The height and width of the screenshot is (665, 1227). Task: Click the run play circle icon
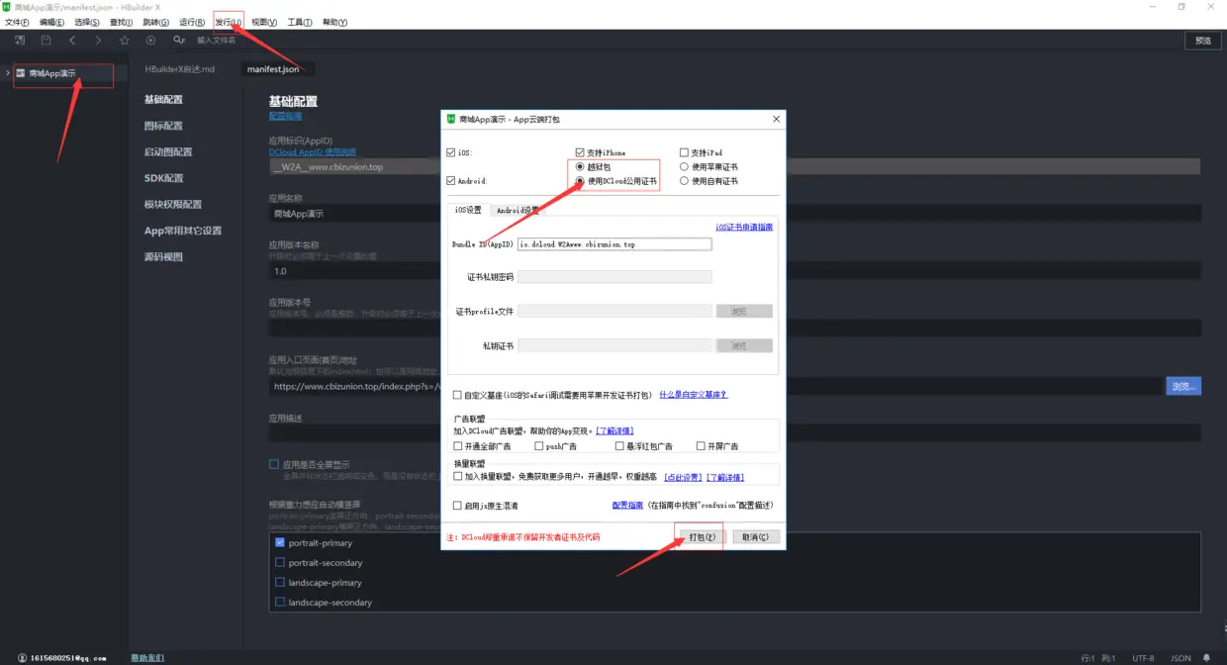coord(150,40)
